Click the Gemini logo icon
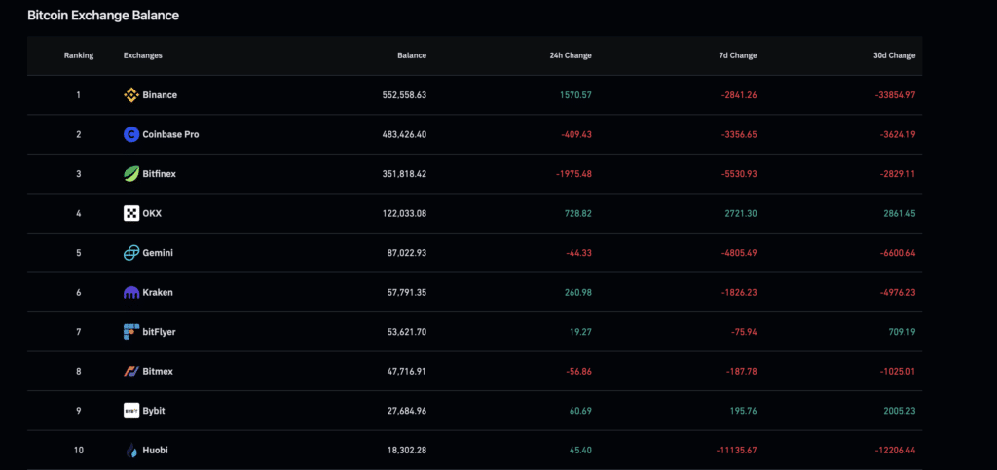The image size is (997, 470). 131,253
